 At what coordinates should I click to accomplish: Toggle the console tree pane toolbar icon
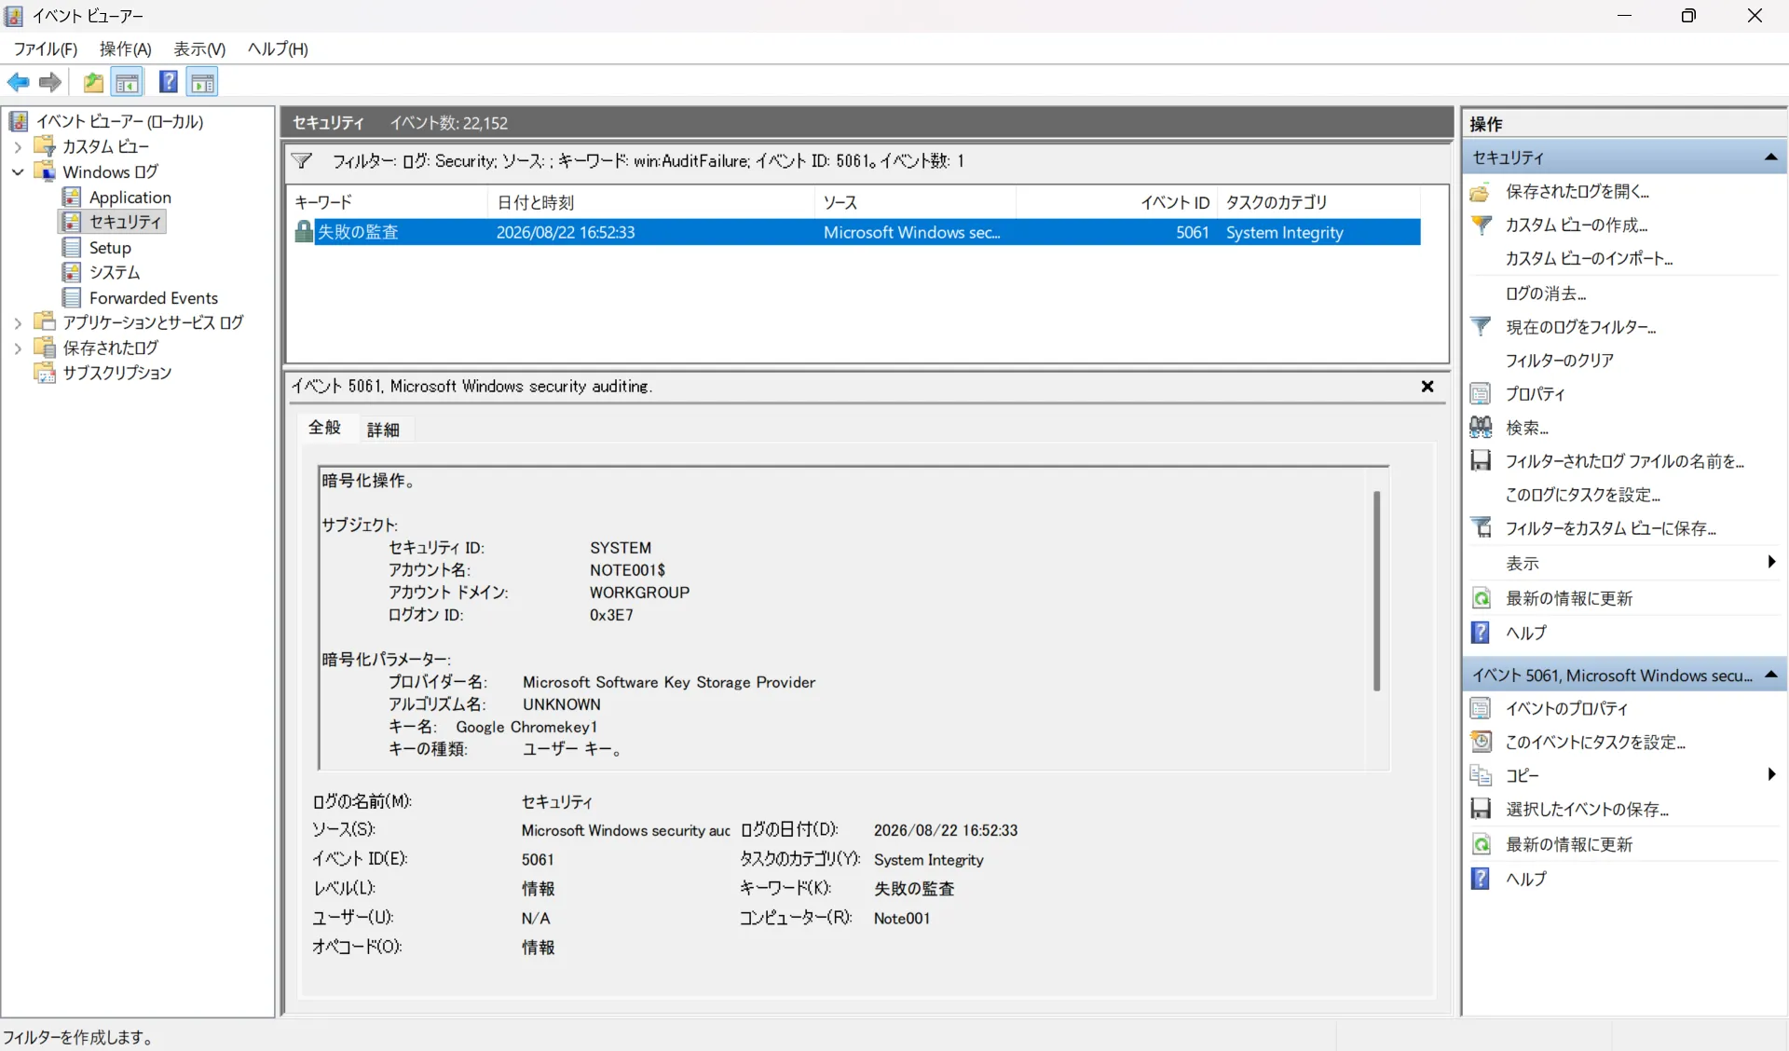click(128, 82)
